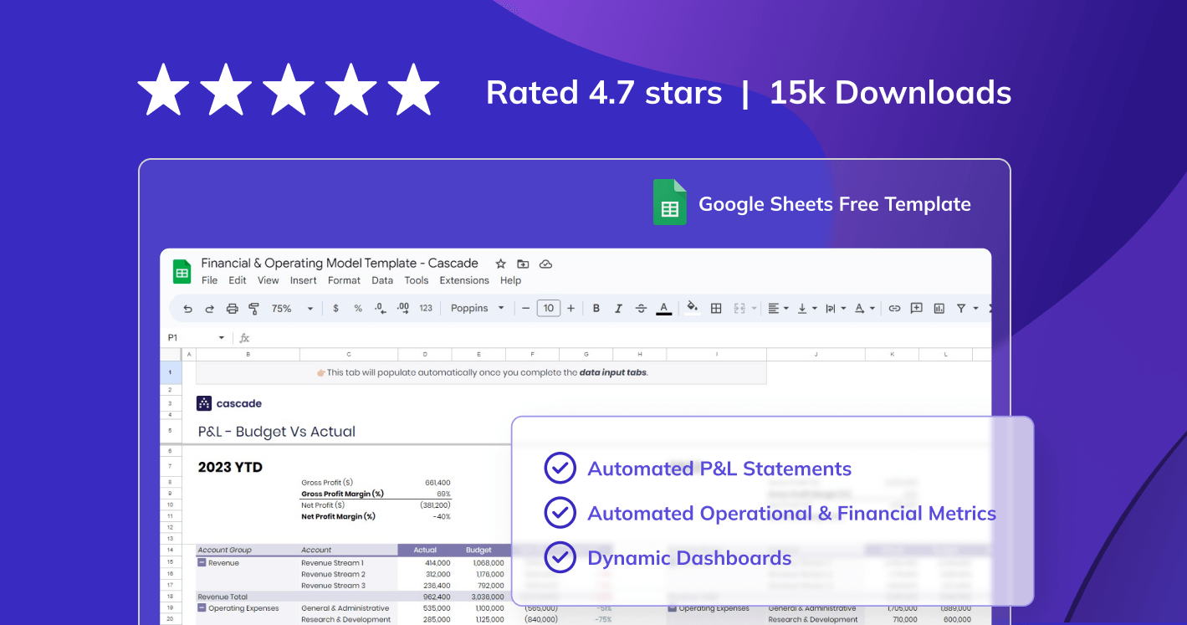Apply currency format

[x=335, y=308]
